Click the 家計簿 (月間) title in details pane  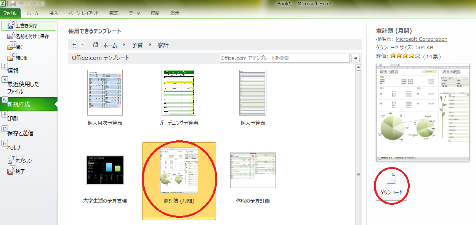pyautogui.click(x=394, y=31)
